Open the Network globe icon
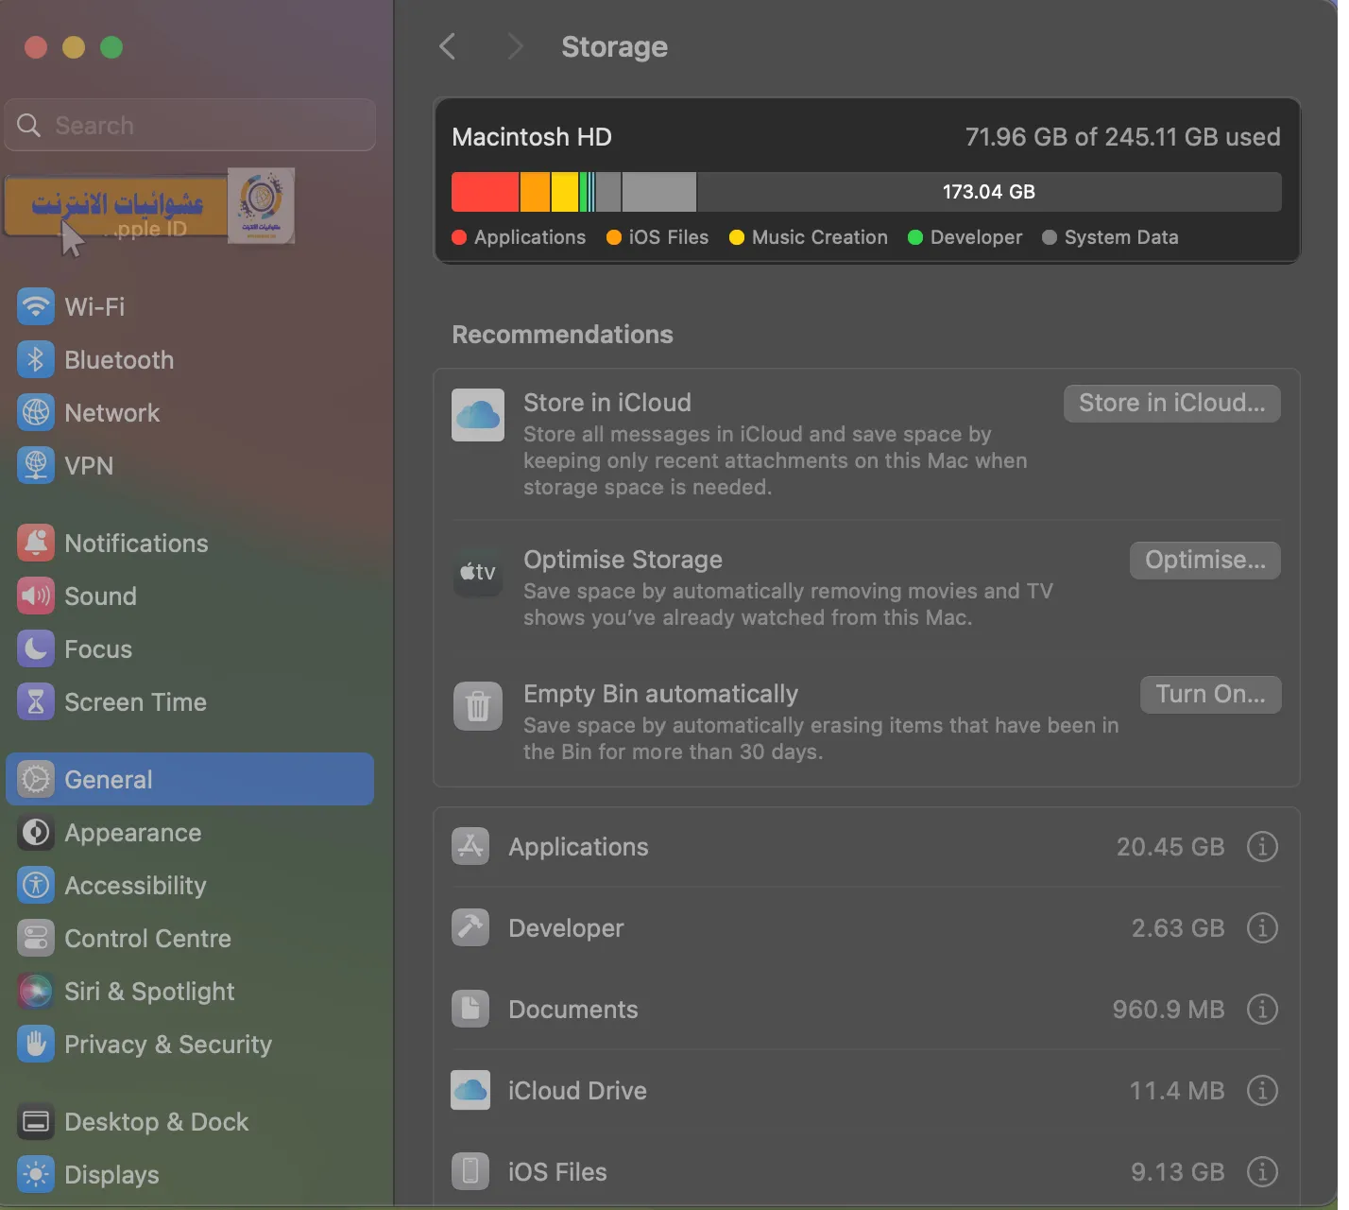Image resolution: width=1349 pixels, height=1210 pixels. pyautogui.click(x=36, y=413)
